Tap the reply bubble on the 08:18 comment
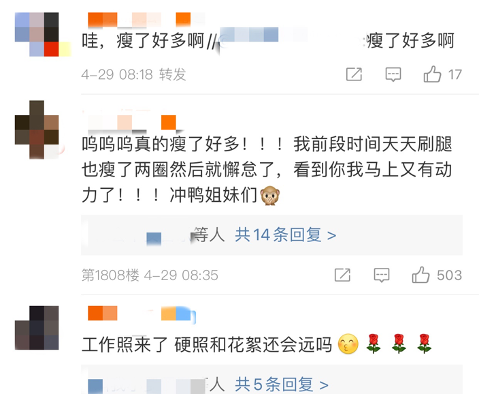 click(393, 74)
